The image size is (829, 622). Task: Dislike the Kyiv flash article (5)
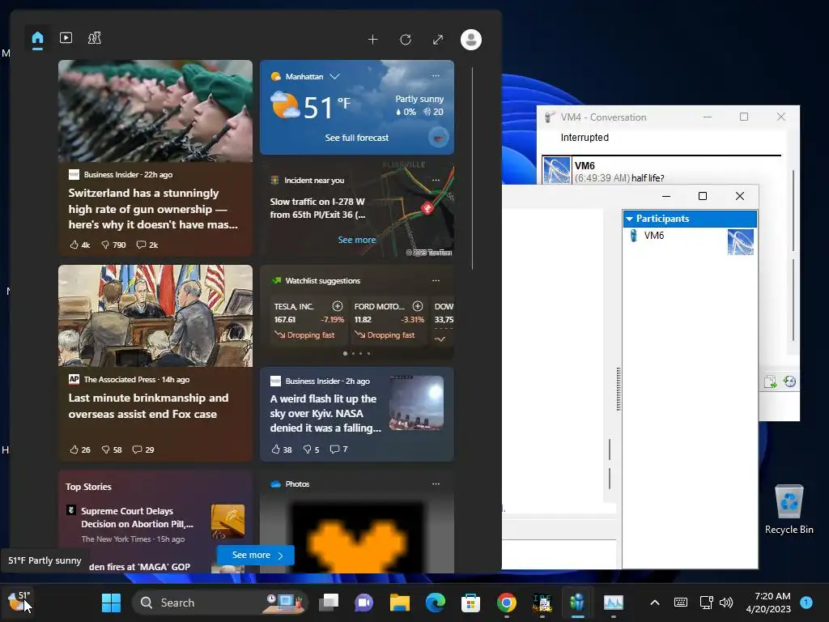point(311,449)
